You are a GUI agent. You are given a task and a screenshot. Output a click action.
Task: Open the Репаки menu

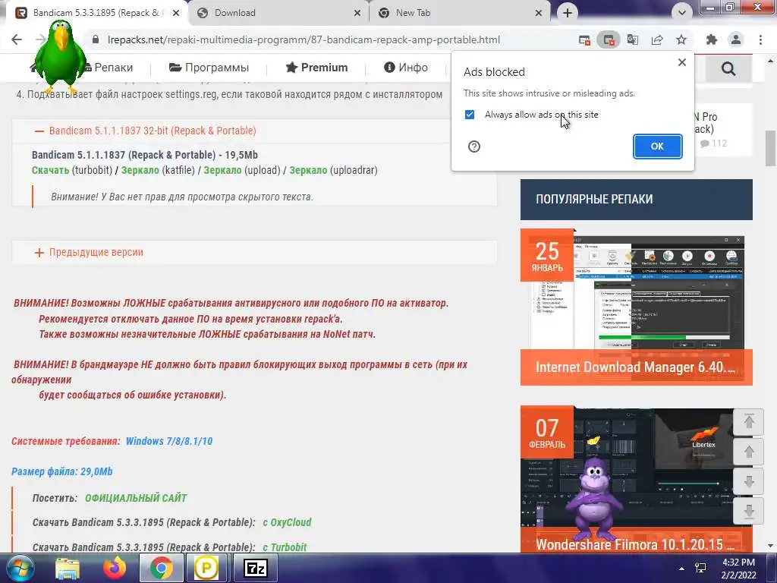109,68
